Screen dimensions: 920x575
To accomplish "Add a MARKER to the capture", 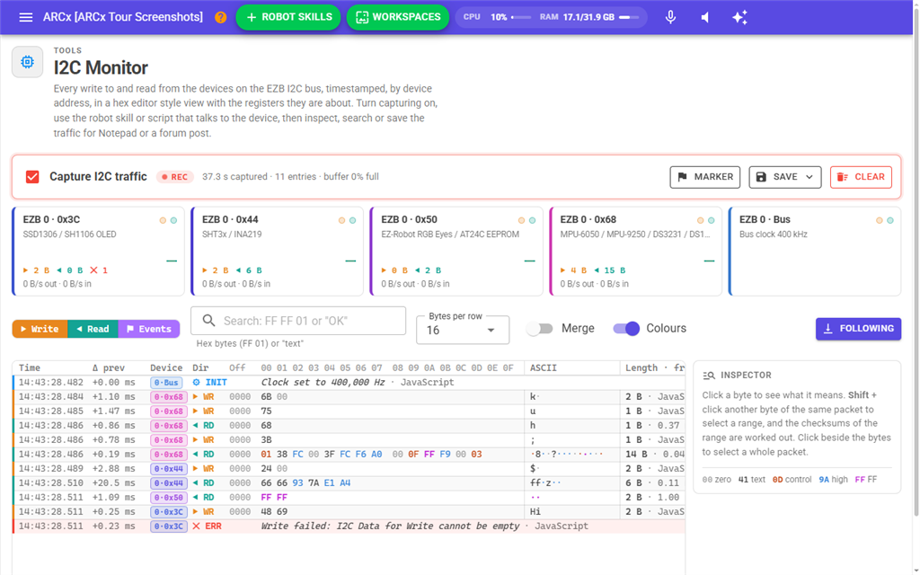I will pos(705,177).
